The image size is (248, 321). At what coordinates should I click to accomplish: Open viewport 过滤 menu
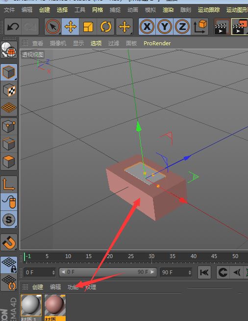[x=114, y=43]
